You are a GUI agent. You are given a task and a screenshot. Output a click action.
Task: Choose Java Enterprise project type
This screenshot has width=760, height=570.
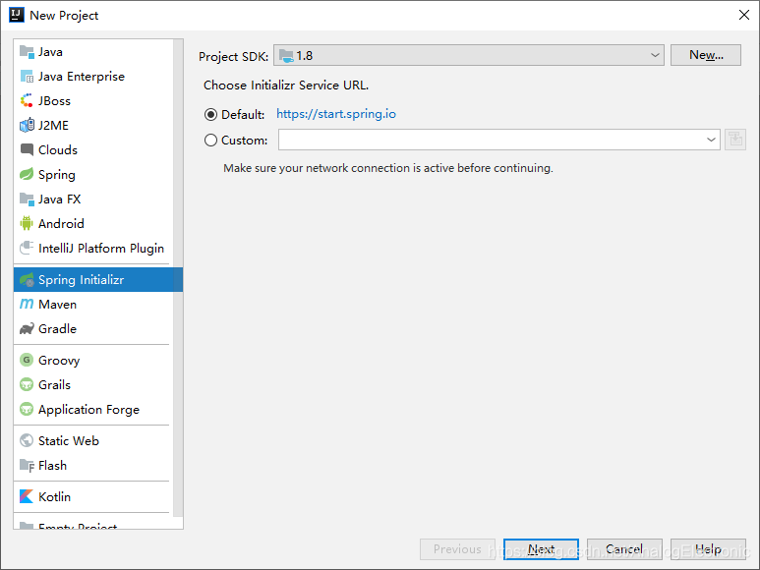(93, 77)
